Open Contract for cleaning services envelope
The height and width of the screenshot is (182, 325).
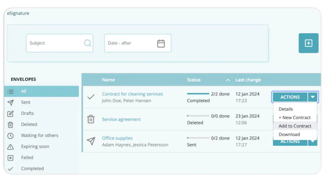tap(132, 94)
